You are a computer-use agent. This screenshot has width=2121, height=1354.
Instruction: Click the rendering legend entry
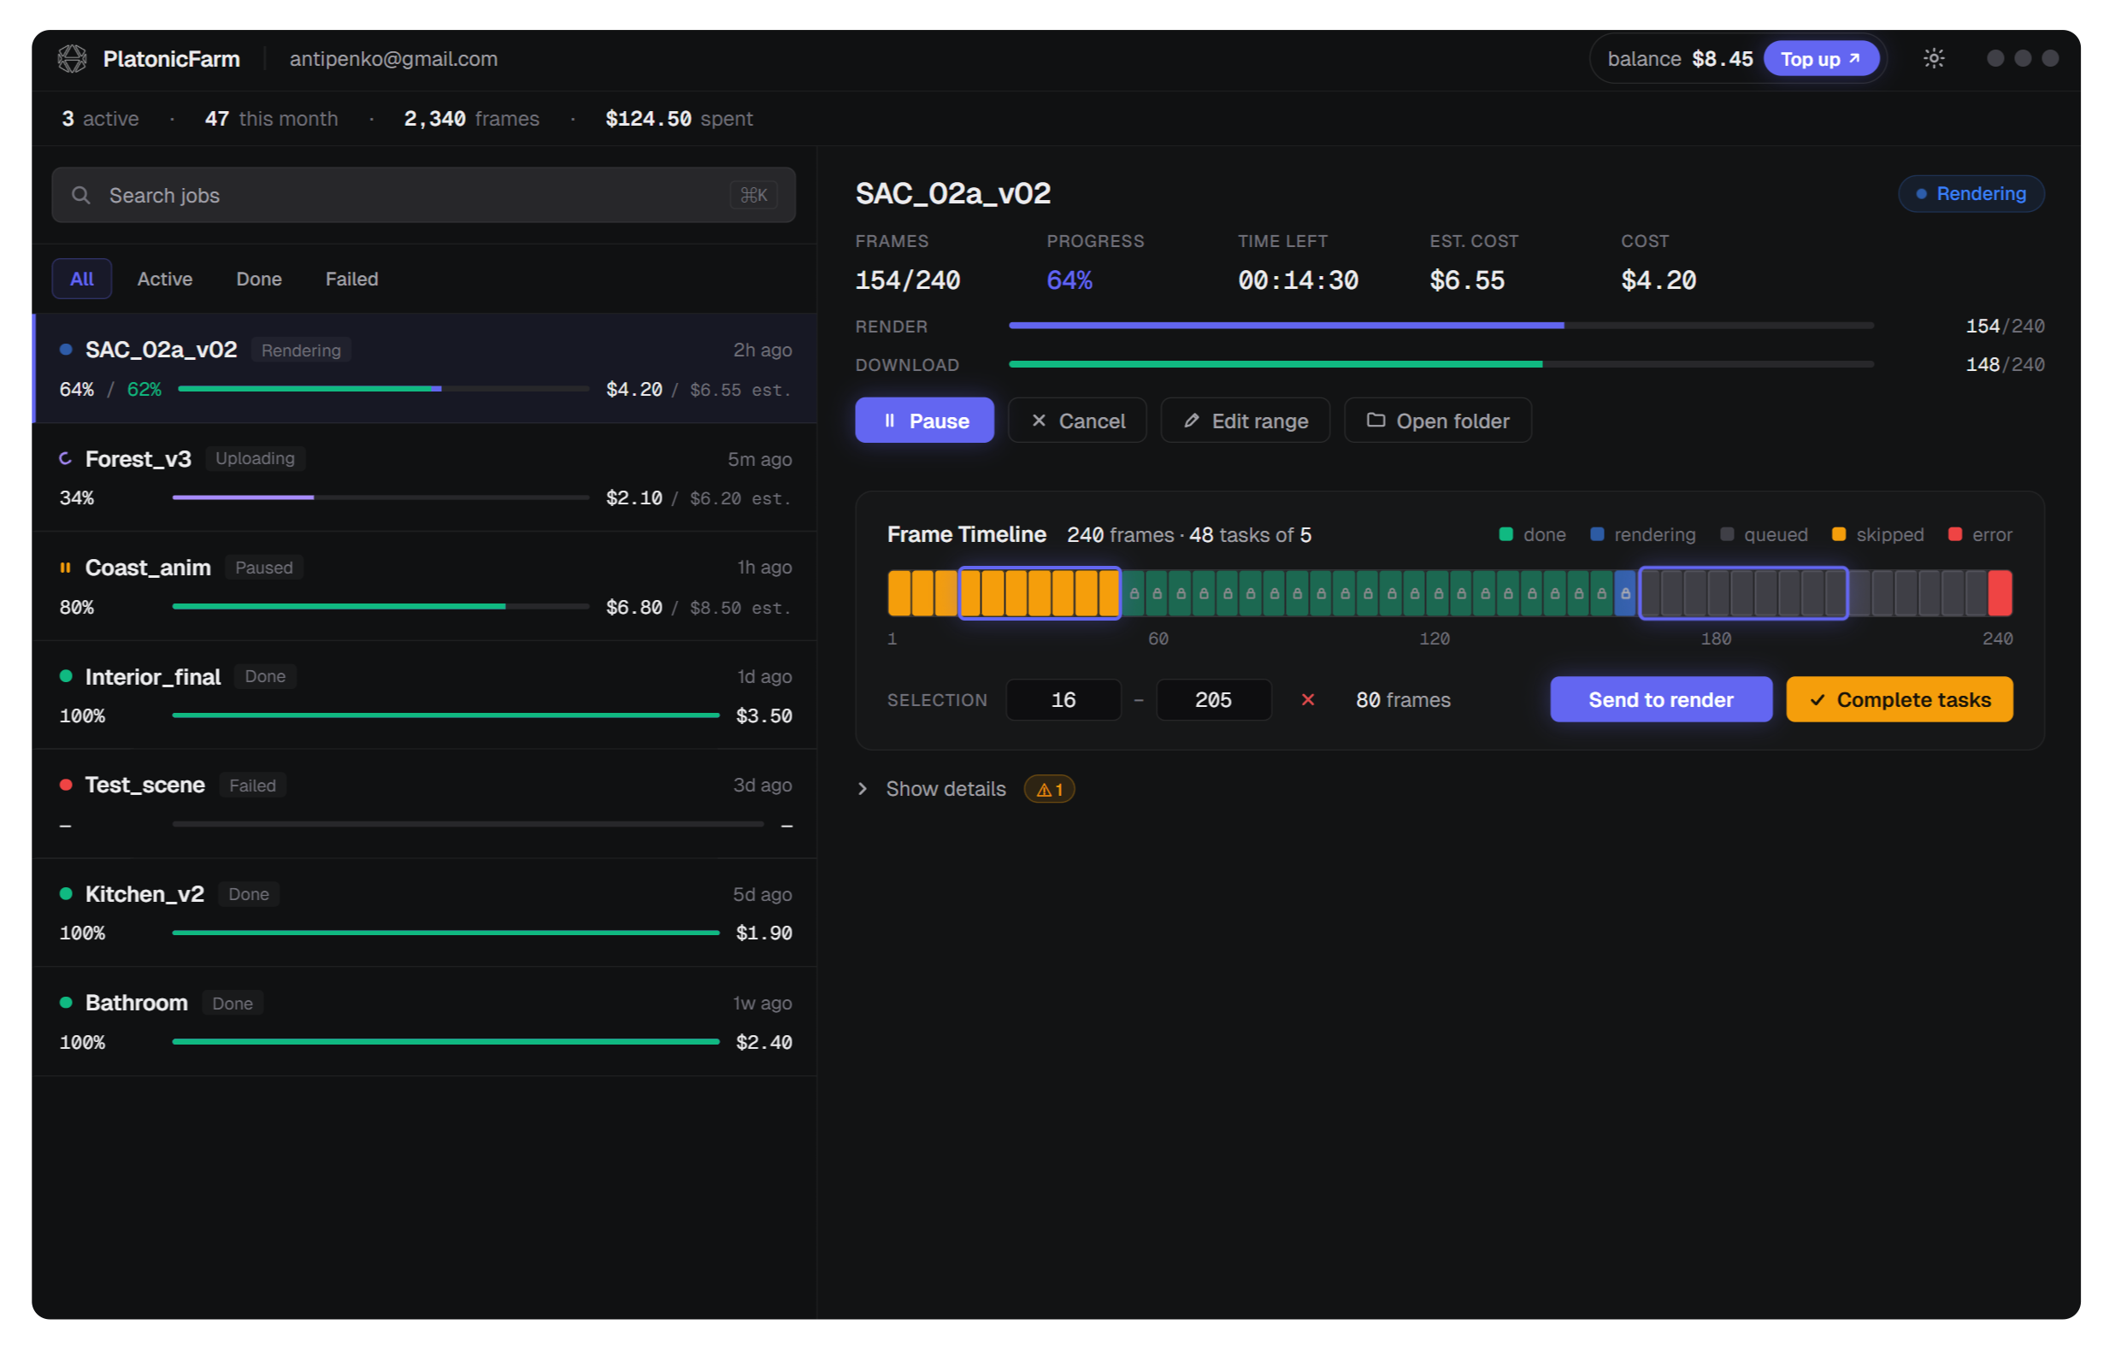(x=1643, y=535)
